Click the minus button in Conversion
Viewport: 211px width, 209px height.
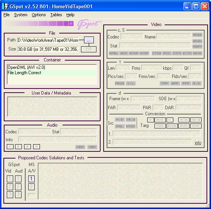[x=170, y=120]
